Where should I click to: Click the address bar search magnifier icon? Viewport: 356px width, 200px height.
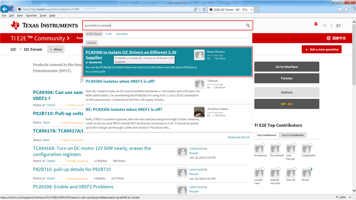[x=195, y=10]
